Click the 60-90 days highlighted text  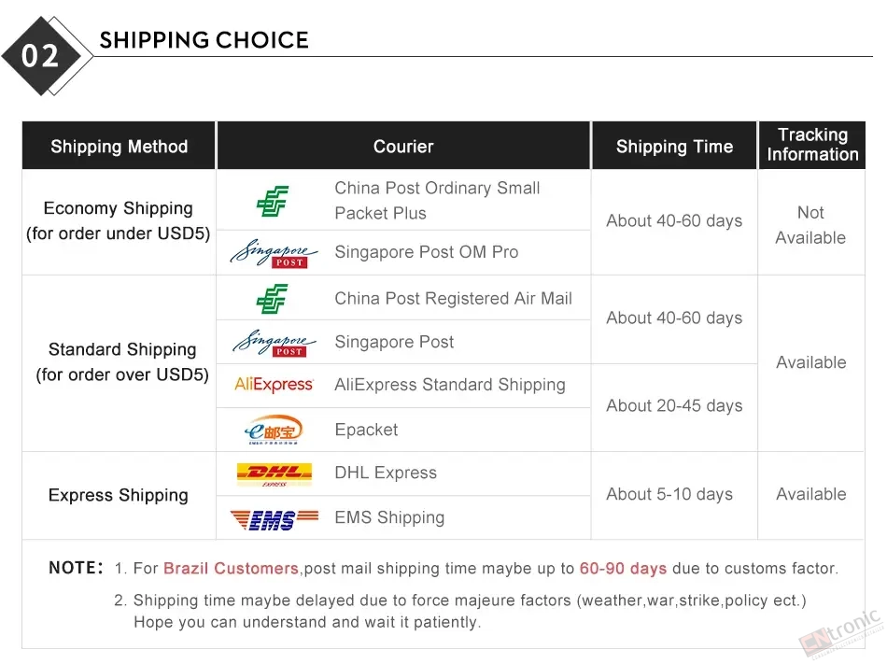tap(623, 568)
